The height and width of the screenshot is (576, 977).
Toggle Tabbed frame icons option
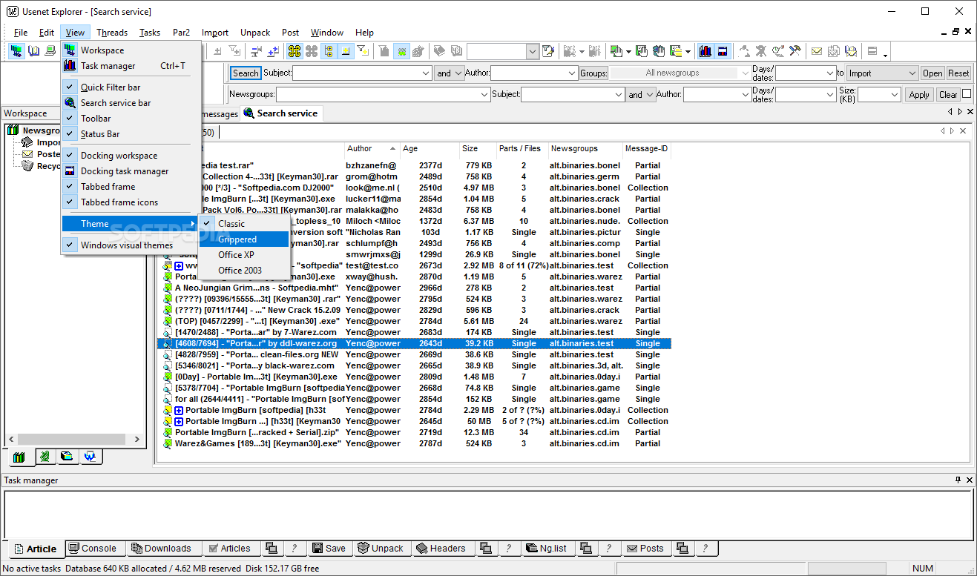click(119, 202)
